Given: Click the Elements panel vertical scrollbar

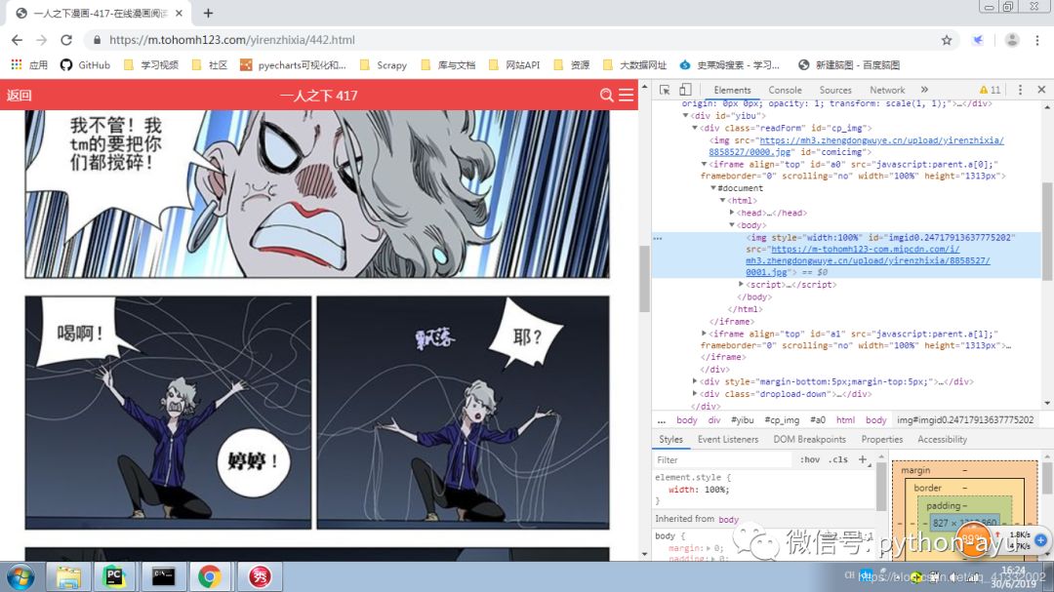Looking at the screenshot, I should (x=1047, y=230).
